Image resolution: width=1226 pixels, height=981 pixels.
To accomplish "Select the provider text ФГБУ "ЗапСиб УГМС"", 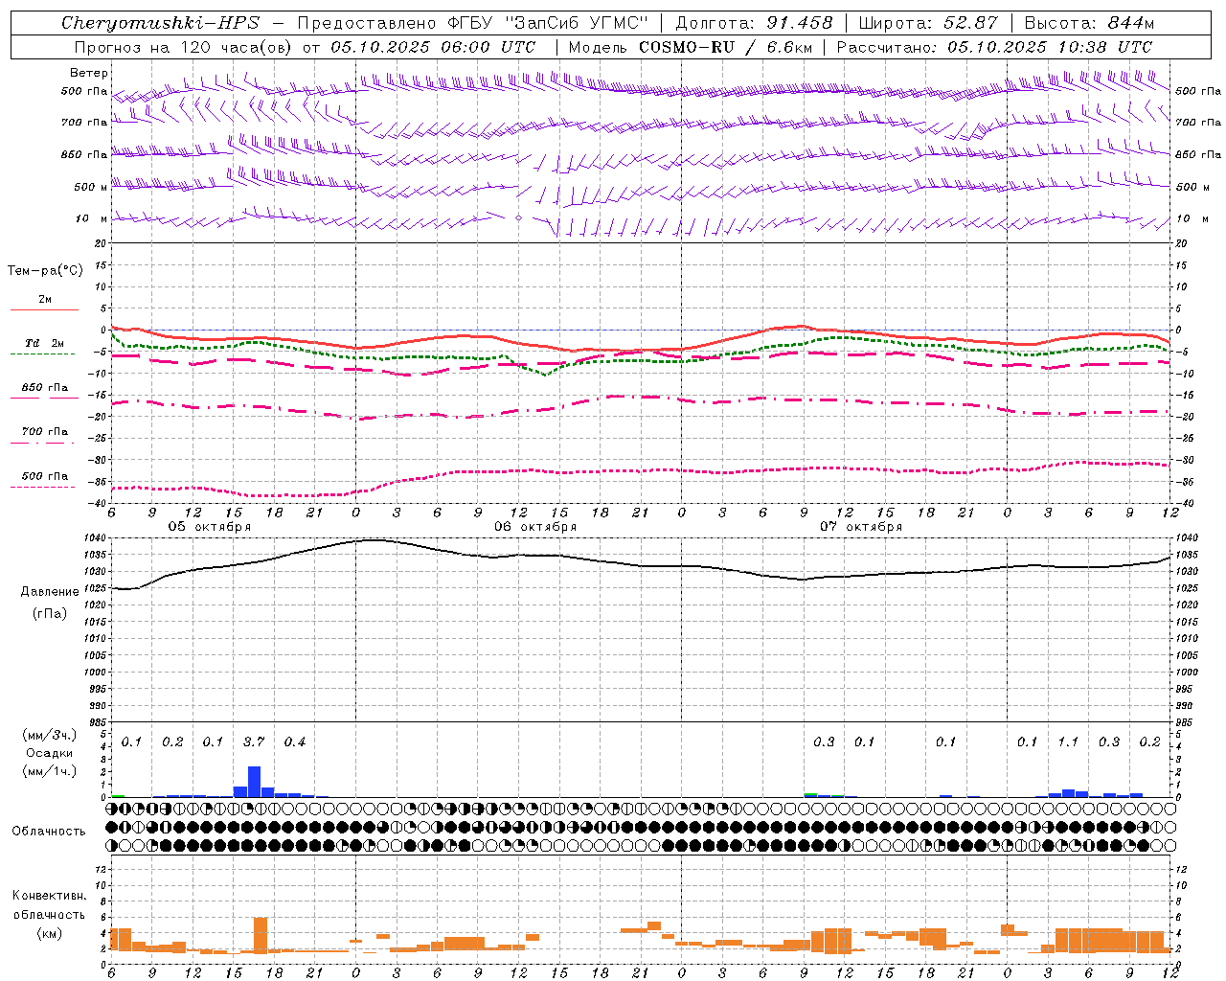I will (548, 23).
